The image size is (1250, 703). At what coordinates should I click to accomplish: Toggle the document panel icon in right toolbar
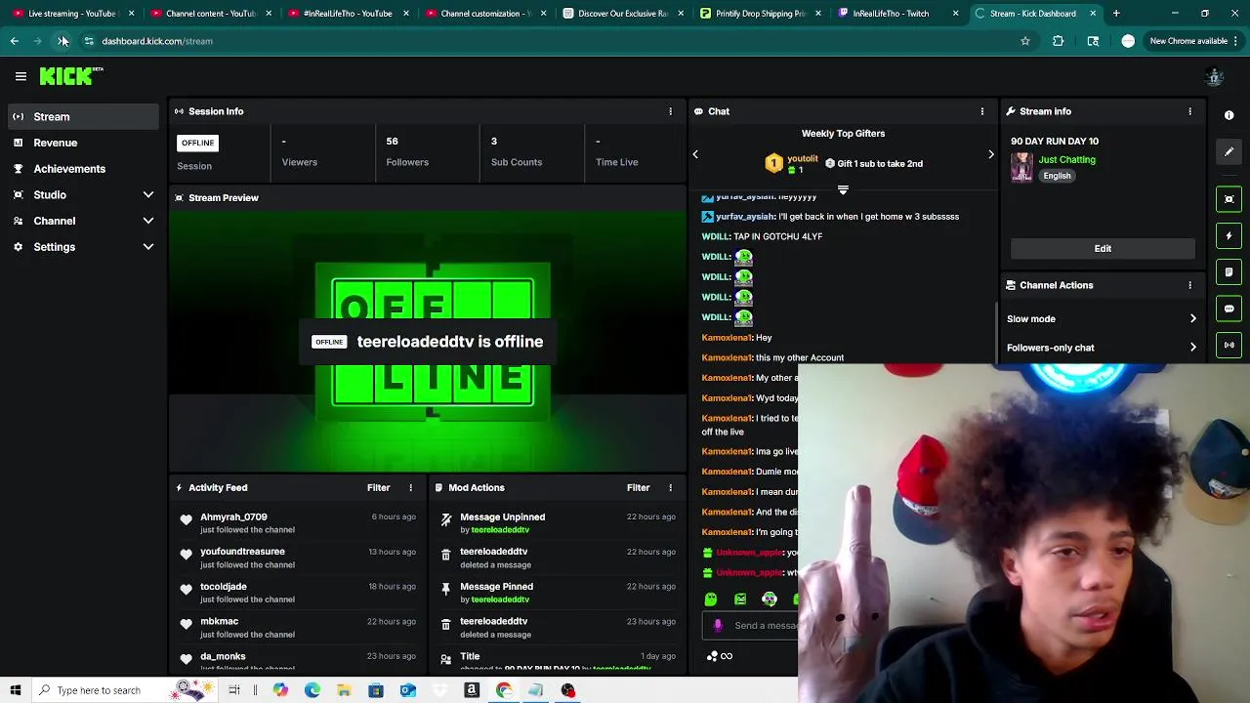tap(1229, 271)
